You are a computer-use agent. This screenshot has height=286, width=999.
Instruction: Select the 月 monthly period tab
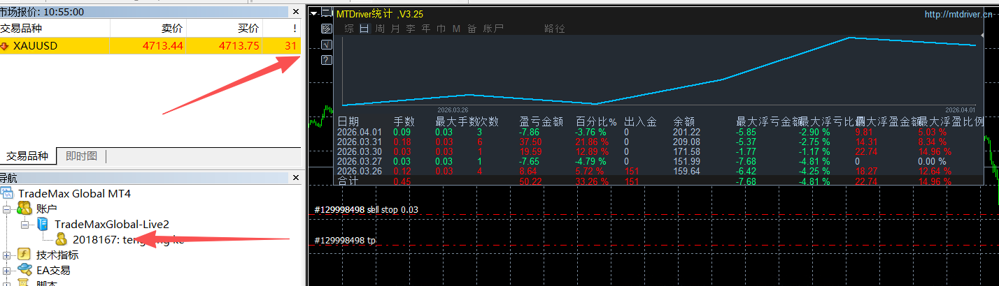[x=395, y=29]
